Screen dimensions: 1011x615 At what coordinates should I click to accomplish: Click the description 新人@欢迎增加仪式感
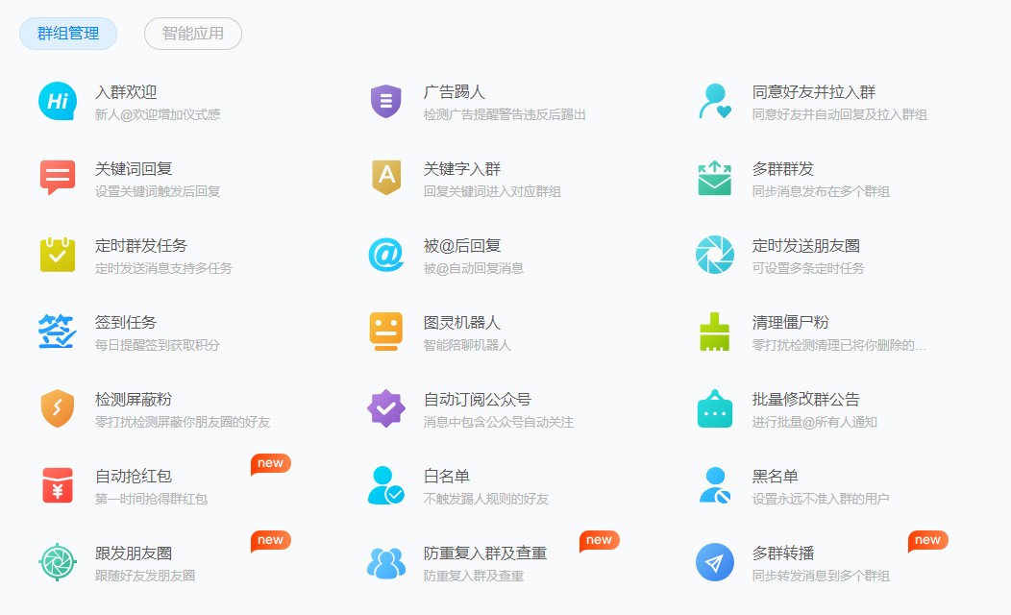click(158, 114)
